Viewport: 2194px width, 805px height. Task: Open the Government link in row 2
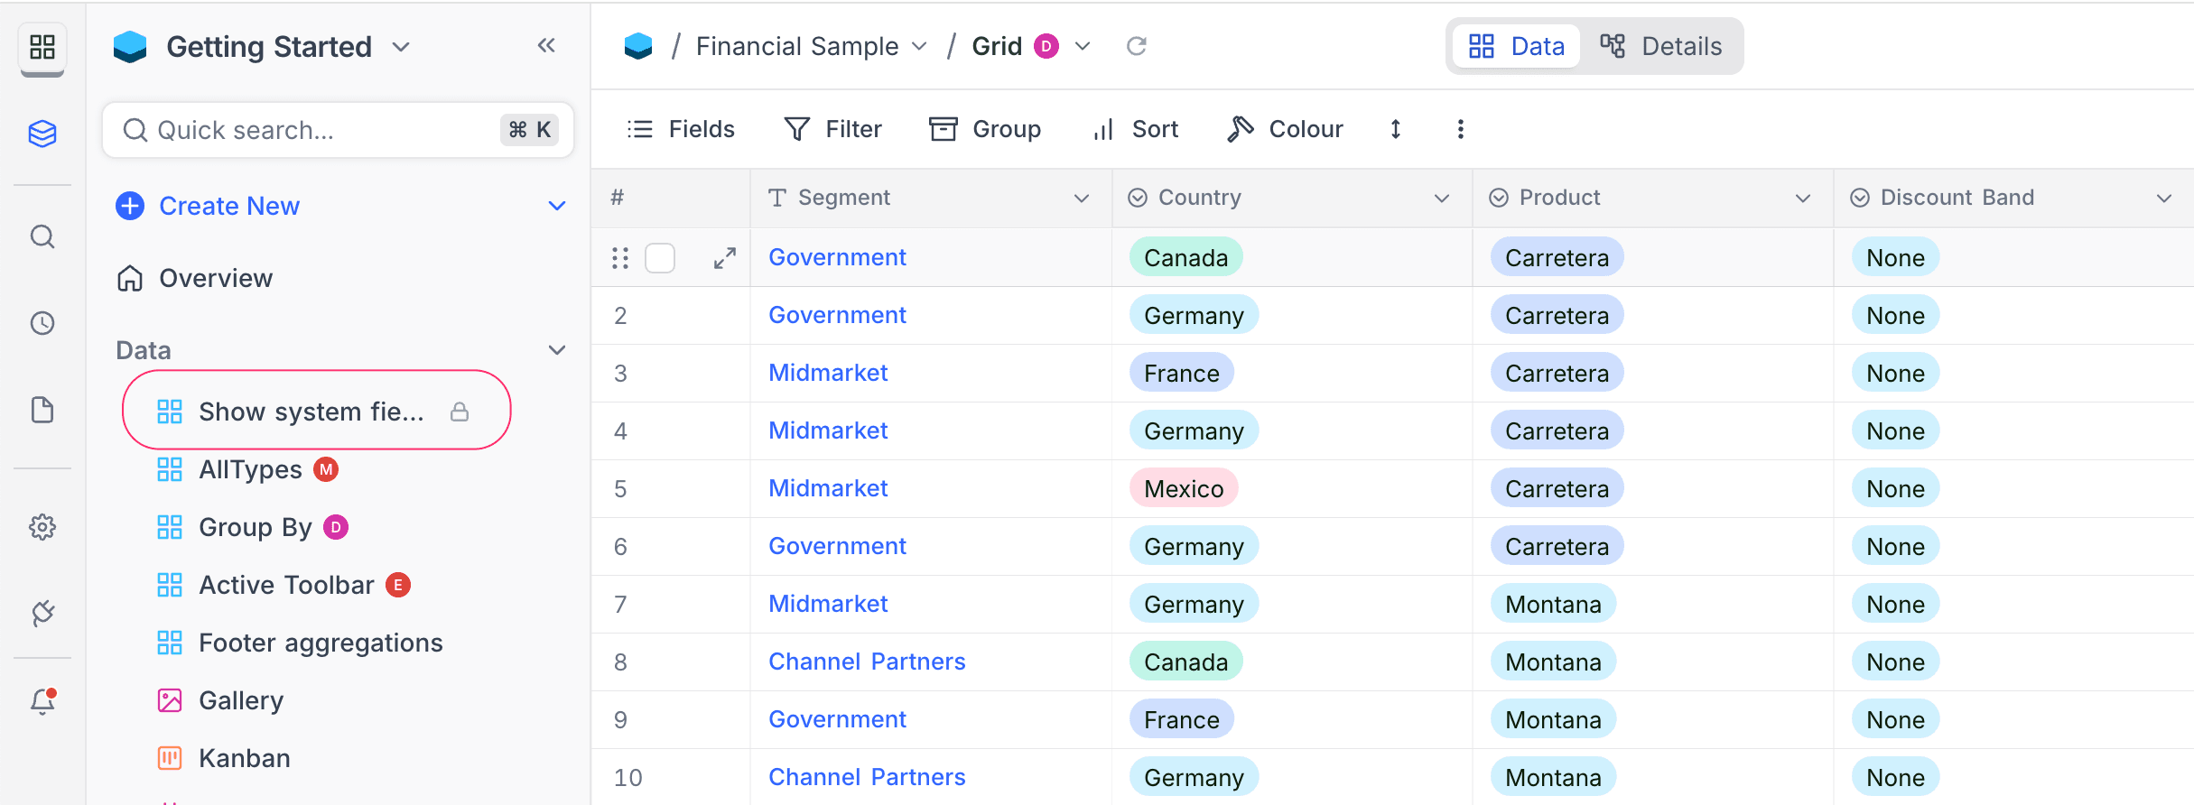click(x=837, y=315)
